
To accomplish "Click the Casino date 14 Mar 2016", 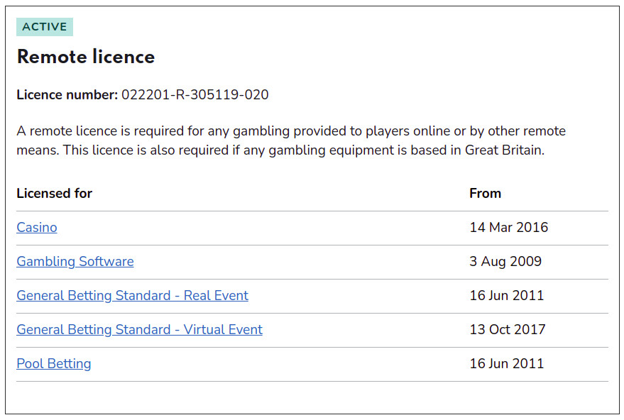I will [x=508, y=228].
